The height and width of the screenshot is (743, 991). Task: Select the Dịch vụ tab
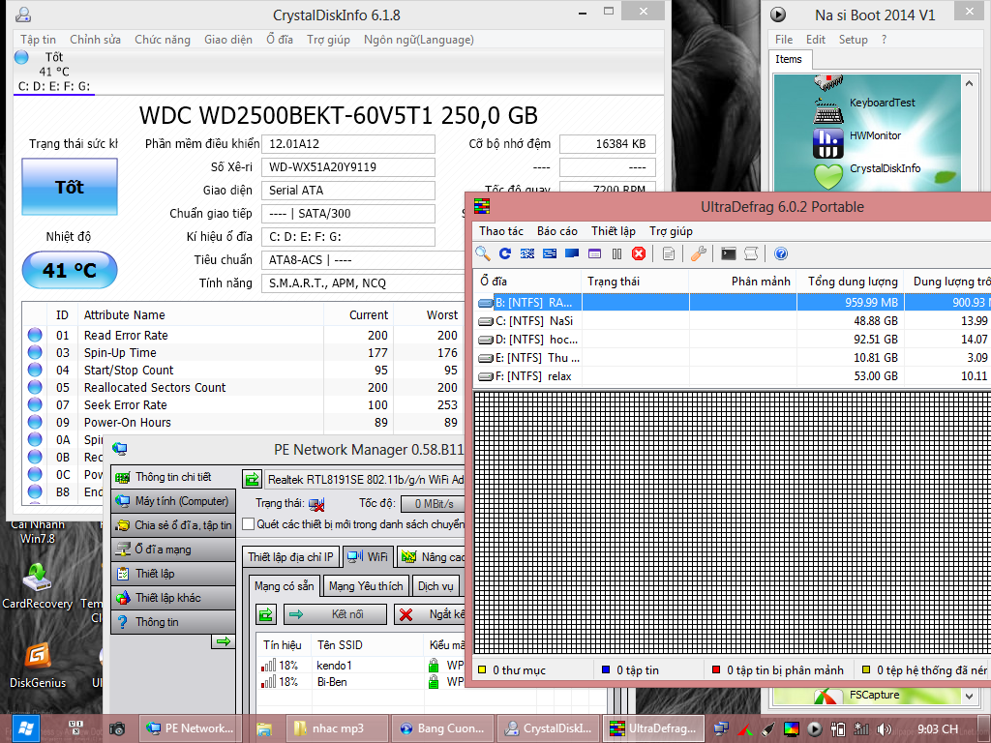coord(435,586)
